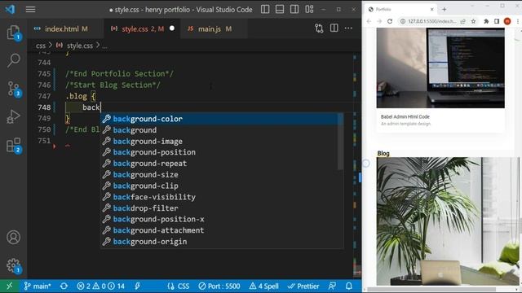Open the Source Control view
Viewport: 522px width, 293px height.
pos(13,89)
